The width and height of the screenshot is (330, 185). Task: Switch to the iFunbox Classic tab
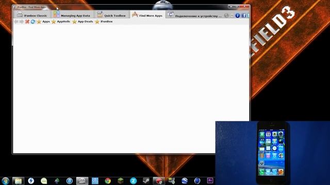click(32, 15)
